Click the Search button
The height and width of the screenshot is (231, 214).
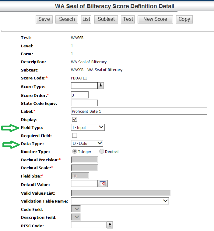click(67, 19)
